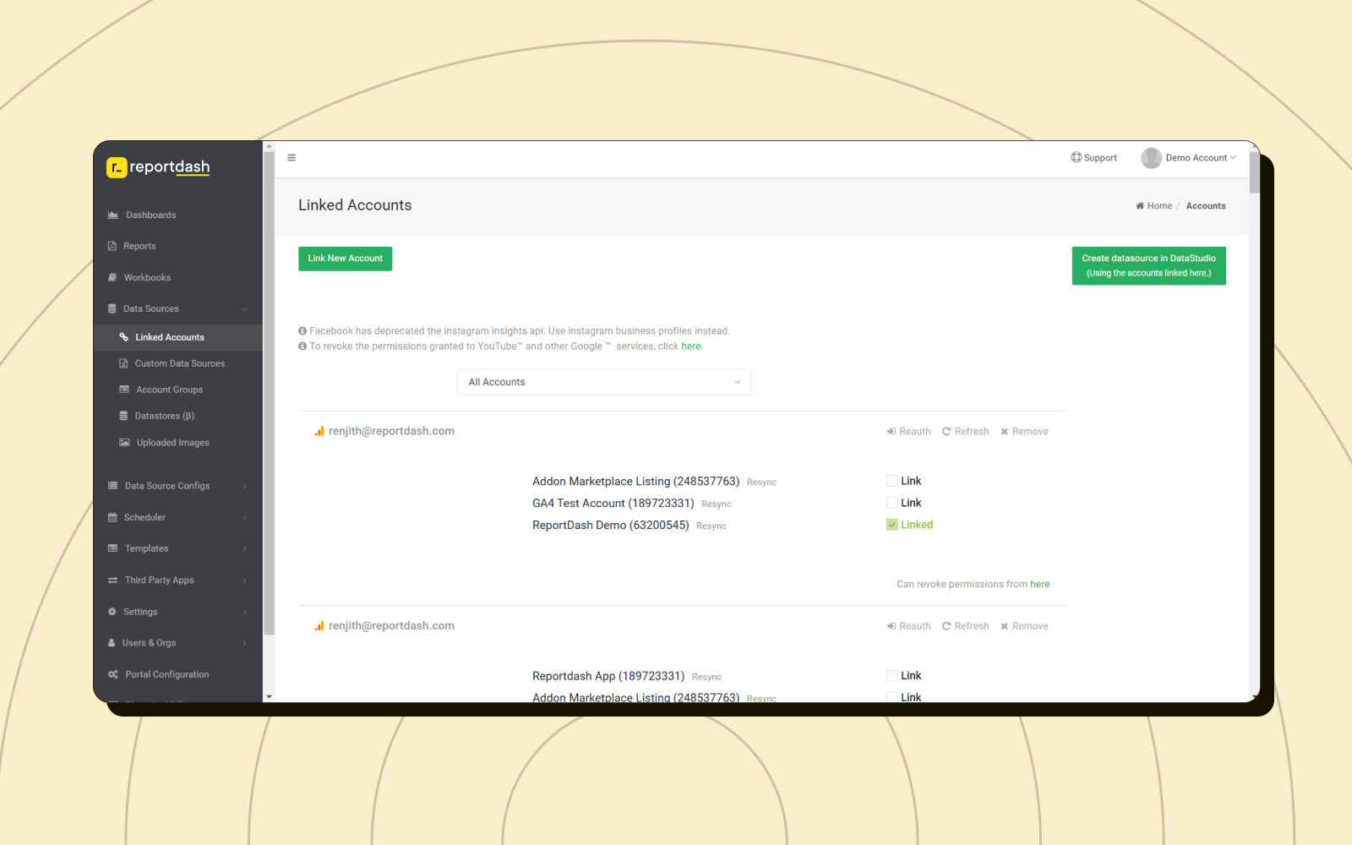Open the Demo Account user menu
The width and height of the screenshot is (1352, 845).
click(x=1189, y=158)
